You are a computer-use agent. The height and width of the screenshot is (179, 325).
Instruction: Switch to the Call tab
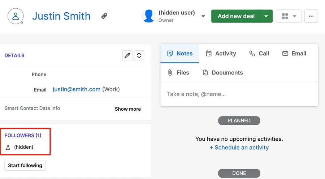click(x=259, y=54)
